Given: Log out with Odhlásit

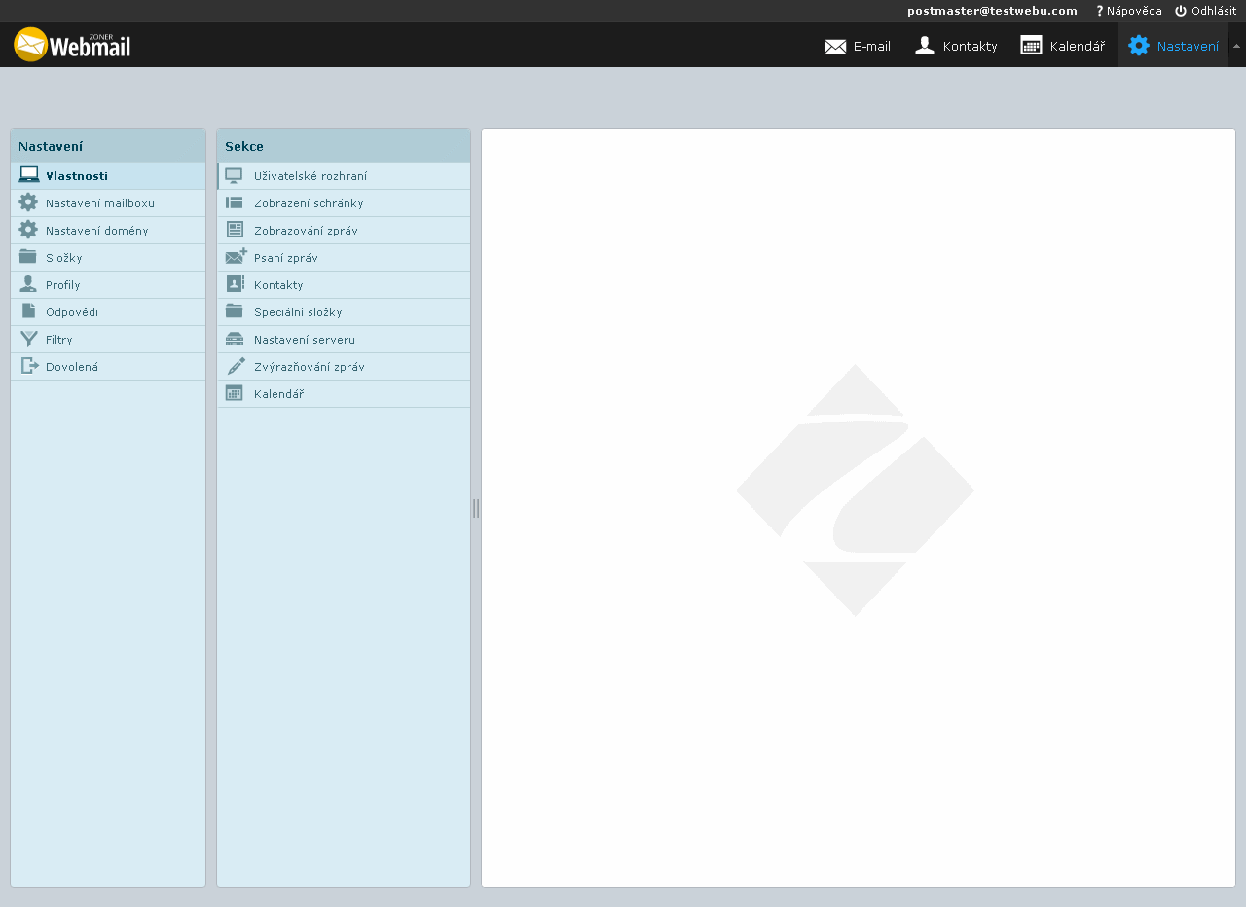Looking at the screenshot, I should click(1206, 11).
